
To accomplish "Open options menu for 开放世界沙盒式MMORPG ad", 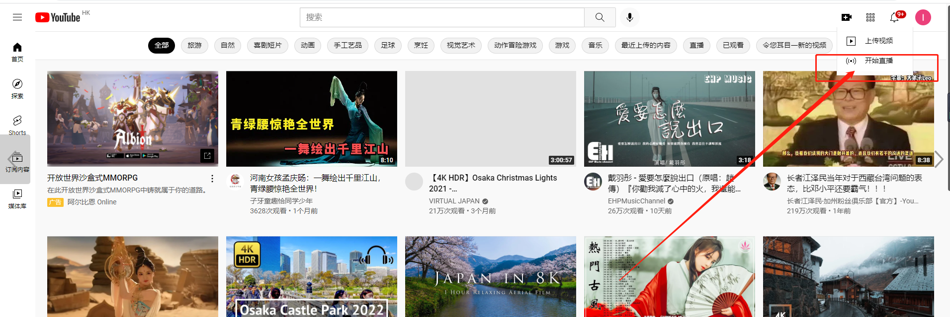I will [x=212, y=179].
